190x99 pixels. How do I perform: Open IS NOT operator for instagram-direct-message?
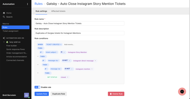(66, 61)
